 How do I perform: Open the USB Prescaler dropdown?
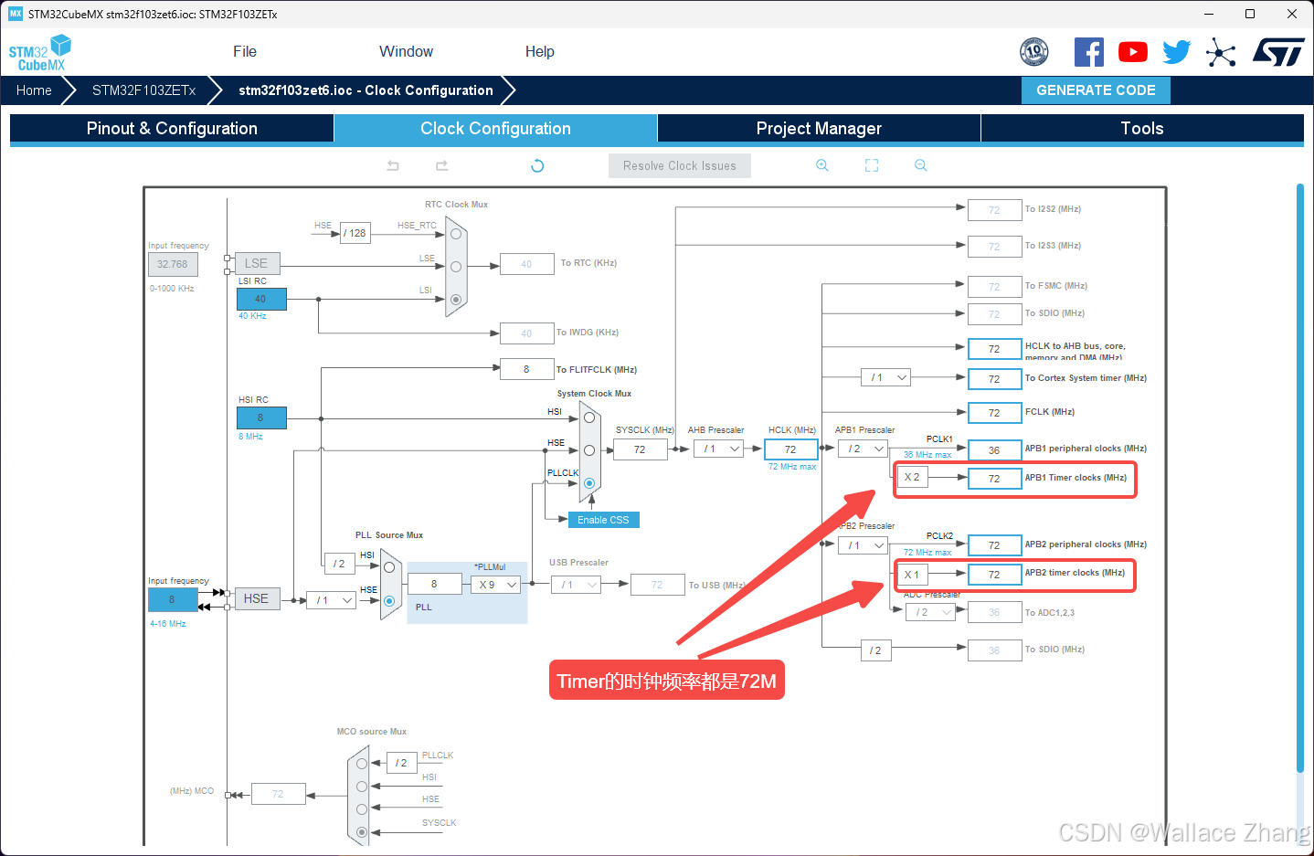click(x=577, y=585)
